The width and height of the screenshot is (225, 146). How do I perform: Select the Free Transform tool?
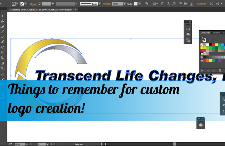pos(3,53)
